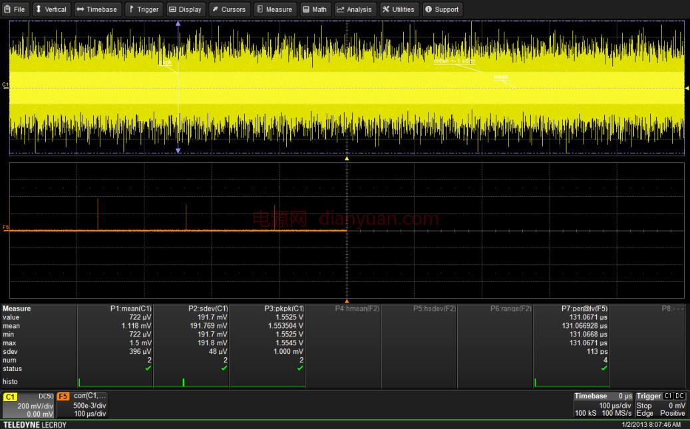
Task: Select the C1 trace label on the upper grid
Action: (x=5, y=84)
